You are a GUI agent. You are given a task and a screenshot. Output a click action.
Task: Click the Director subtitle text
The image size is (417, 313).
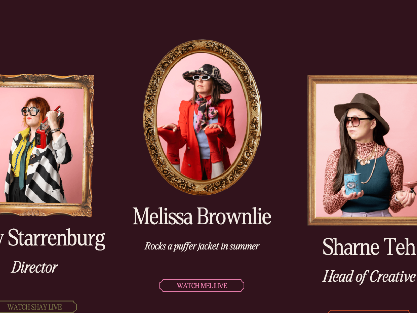click(34, 267)
